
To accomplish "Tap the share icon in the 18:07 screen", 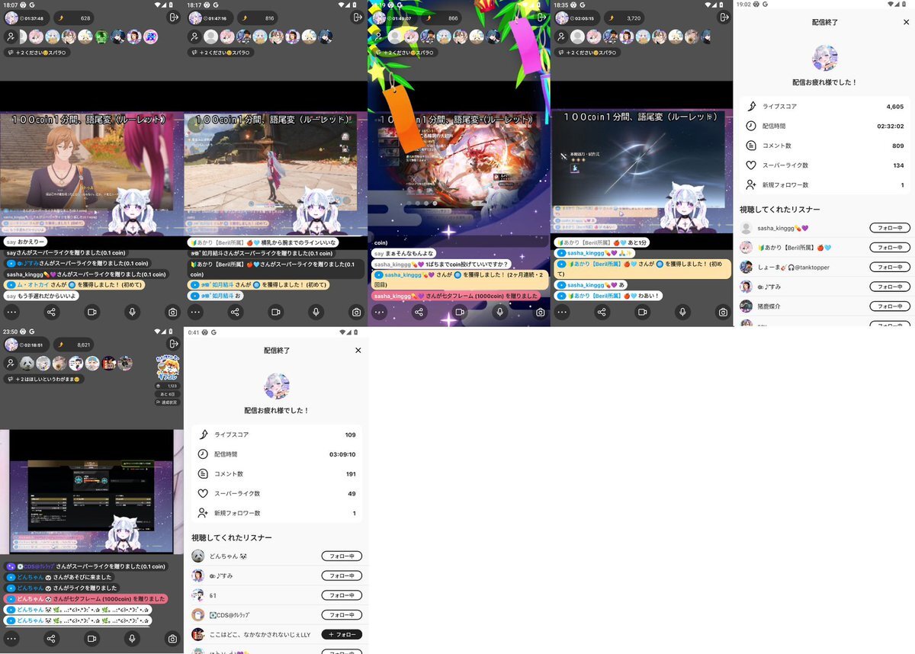I will click(51, 312).
